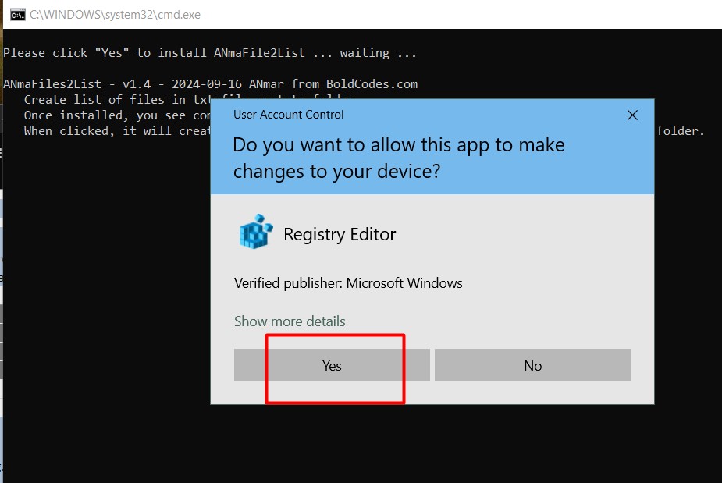This screenshot has height=483, width=722.
Task: Click BoldCodes.com in the console output
Action: 372,84
